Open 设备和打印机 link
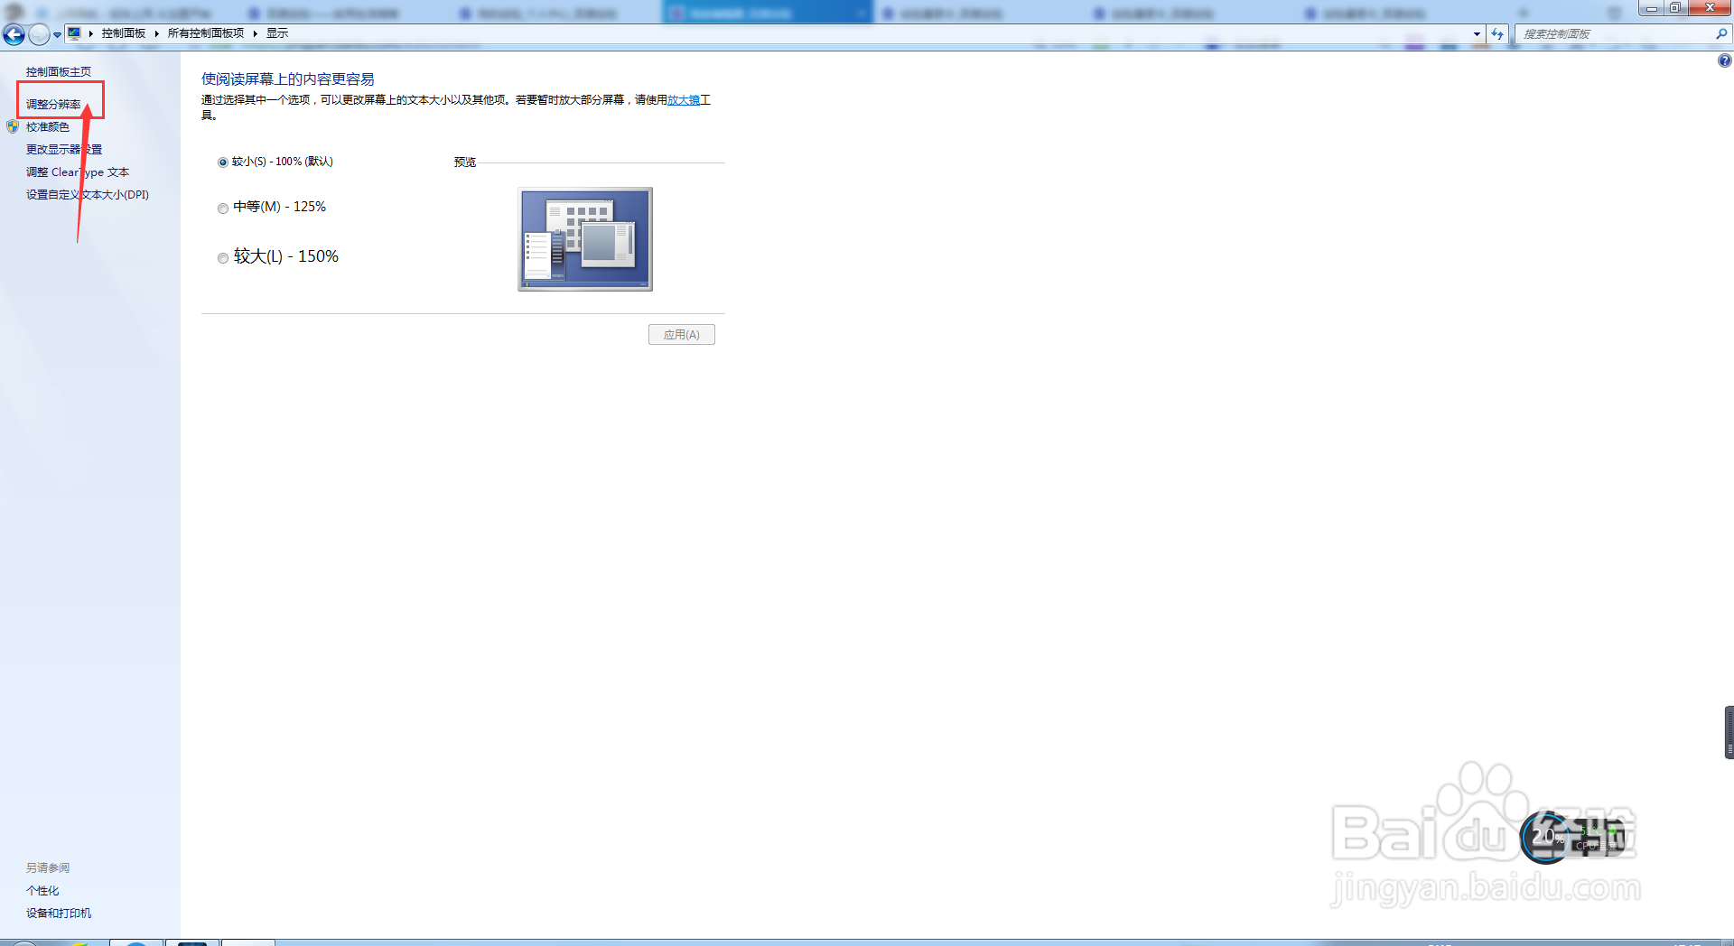Image resolution: width=1734 pixels, height=946 pixels. pos(59,914)
